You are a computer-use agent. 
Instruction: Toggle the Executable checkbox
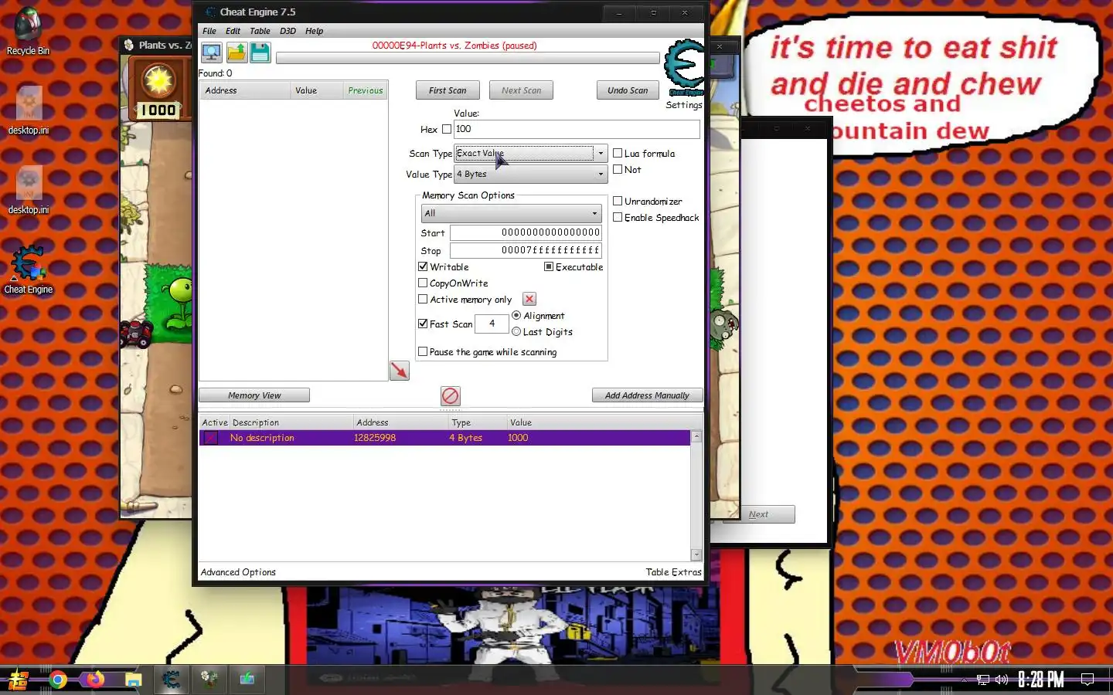click(549, 266)
